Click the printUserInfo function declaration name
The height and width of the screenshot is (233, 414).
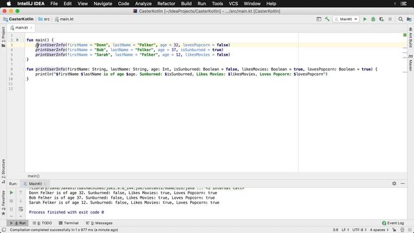tap(50, 69)
